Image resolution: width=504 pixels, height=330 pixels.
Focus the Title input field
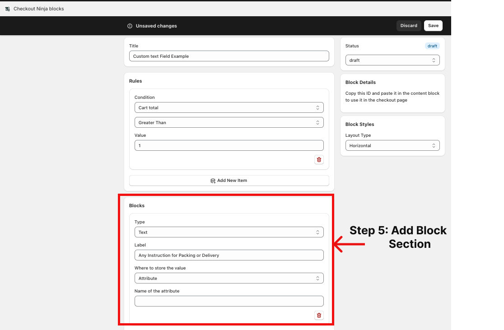[x=229, y=56]
